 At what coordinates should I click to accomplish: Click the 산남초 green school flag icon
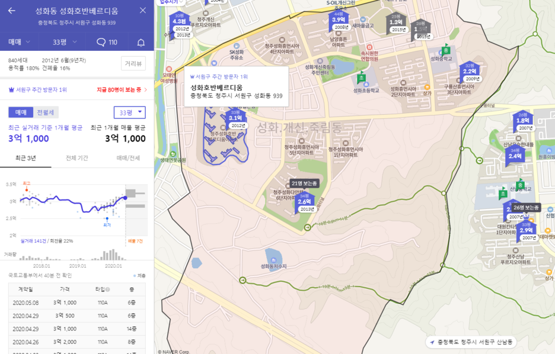pos(503,194)
